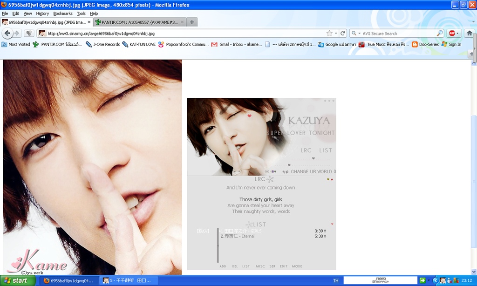Click the TH language indicator in the taskbar
Viewport: 477px width, 286px height.
335,280
